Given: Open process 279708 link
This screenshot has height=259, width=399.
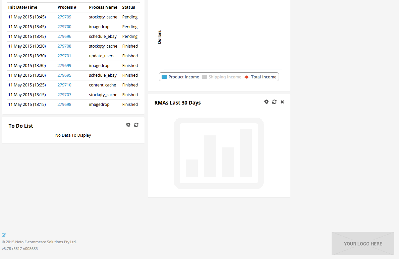Looking at the screenshot, I should click(x=64, y=46).
